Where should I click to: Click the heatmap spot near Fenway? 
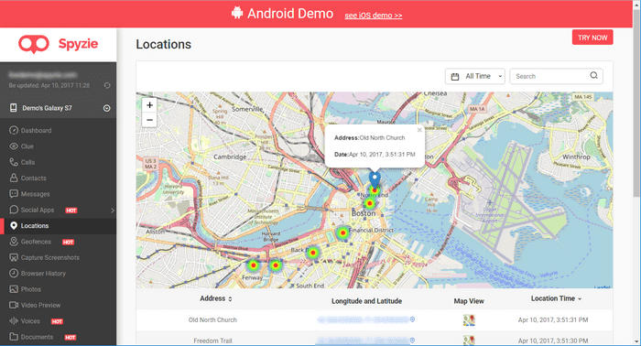tap(254, 265)
